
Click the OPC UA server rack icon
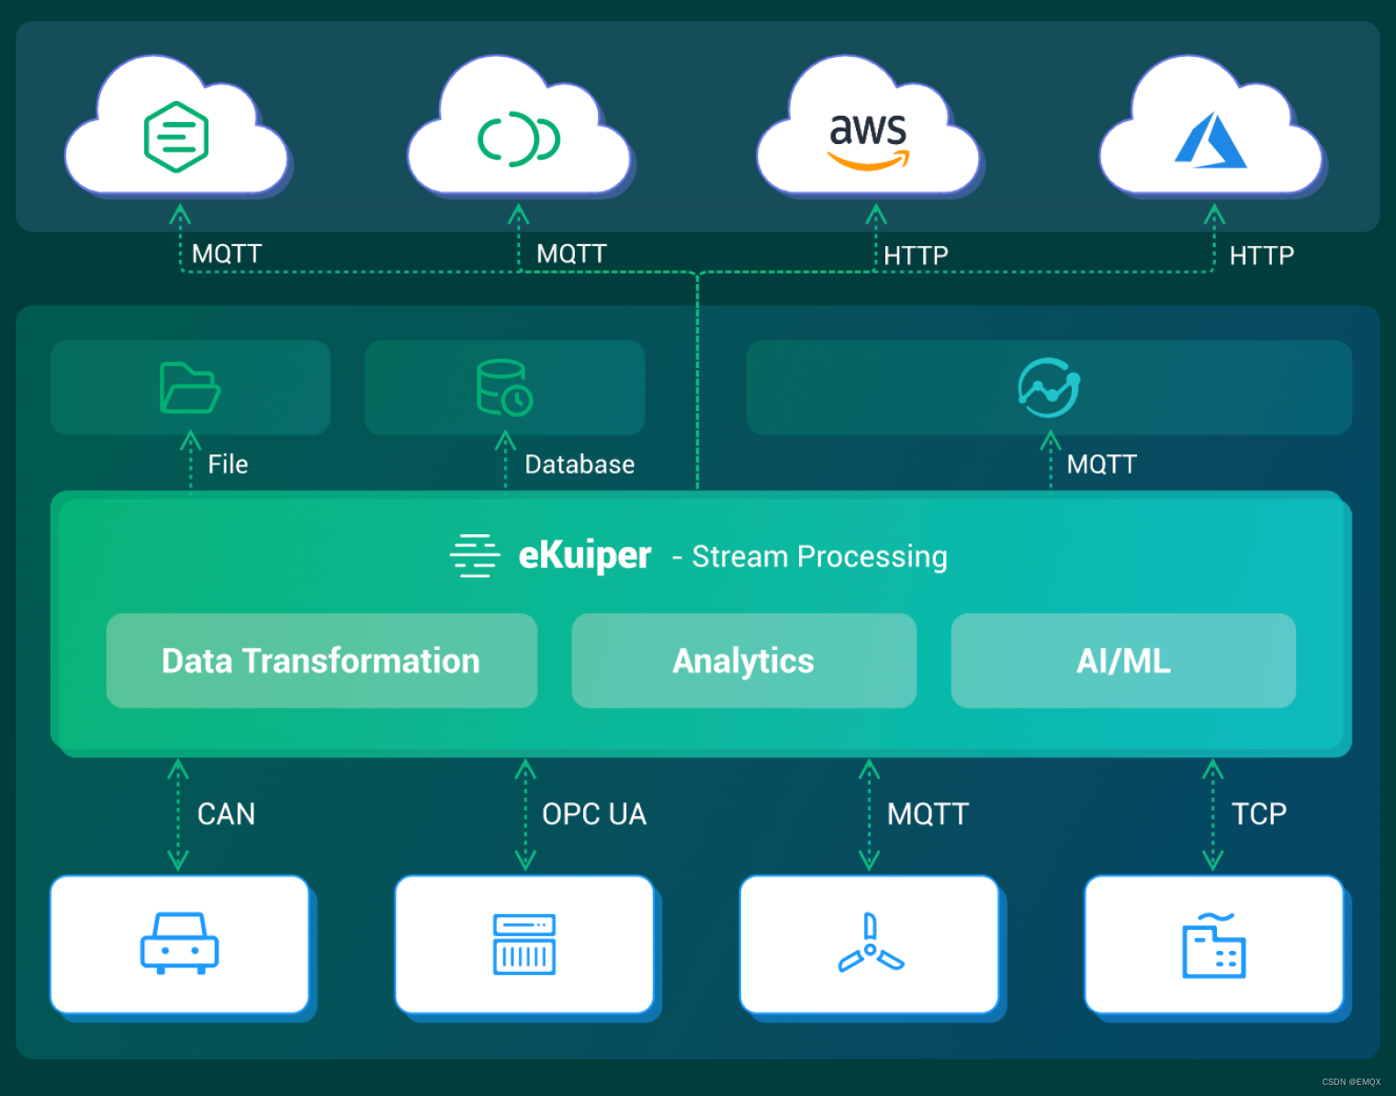click(x=524, y=944)
